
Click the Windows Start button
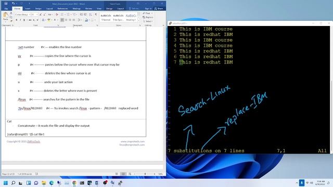coord(6,183)
